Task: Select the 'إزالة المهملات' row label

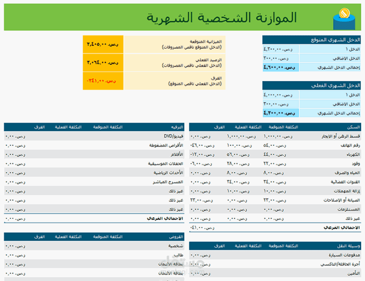Action: tap(347, 191)
